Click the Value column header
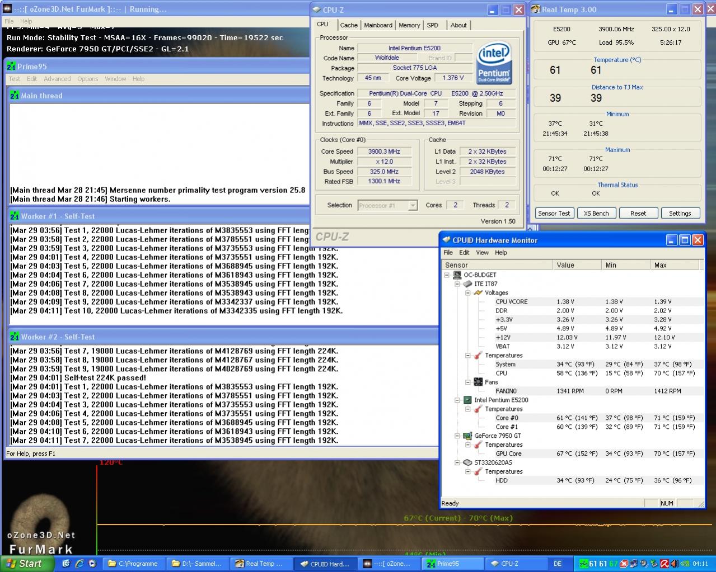The height and width of the screenshot is (572, 716). [578, 265]
